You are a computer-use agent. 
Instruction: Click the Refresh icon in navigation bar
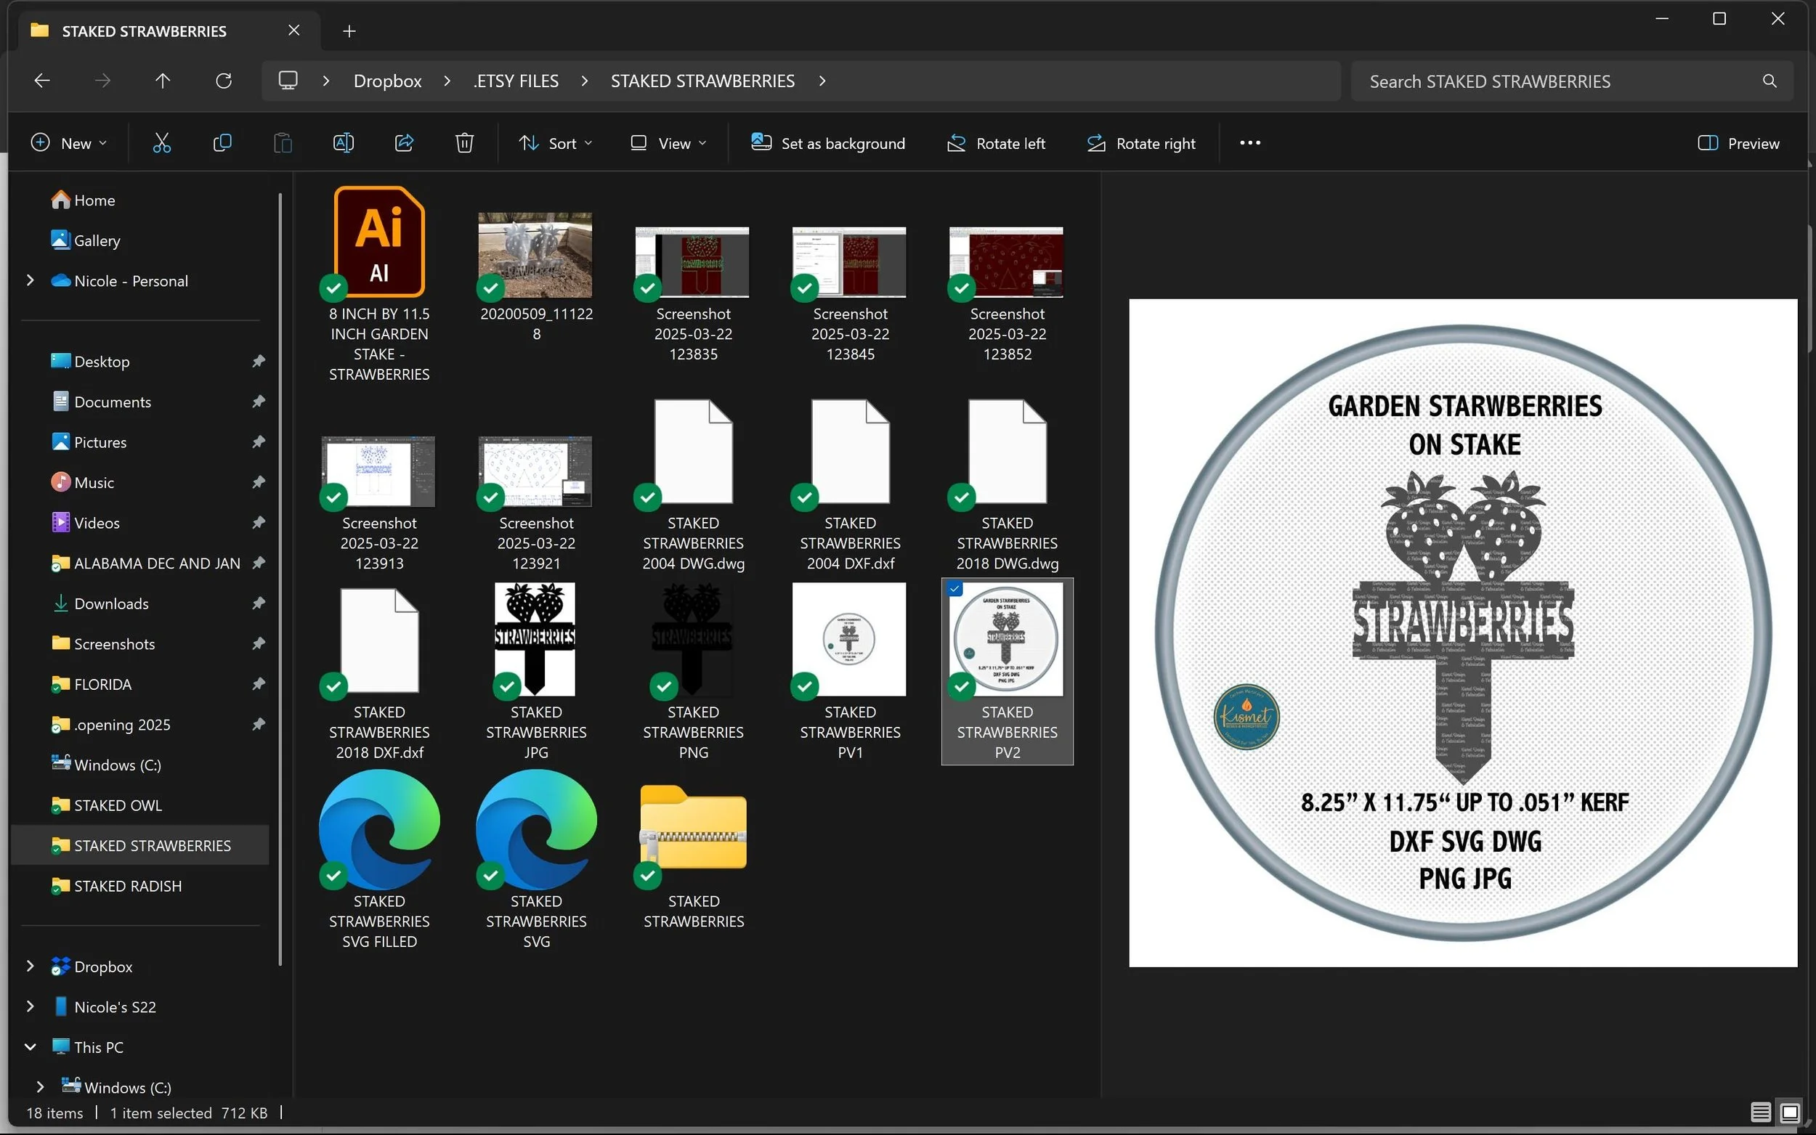224,81
